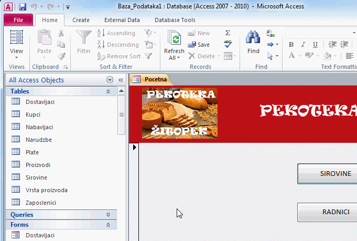Screen dimensions: 357x241
Task: Click the Spelling check icon
Action: point(228,44)
